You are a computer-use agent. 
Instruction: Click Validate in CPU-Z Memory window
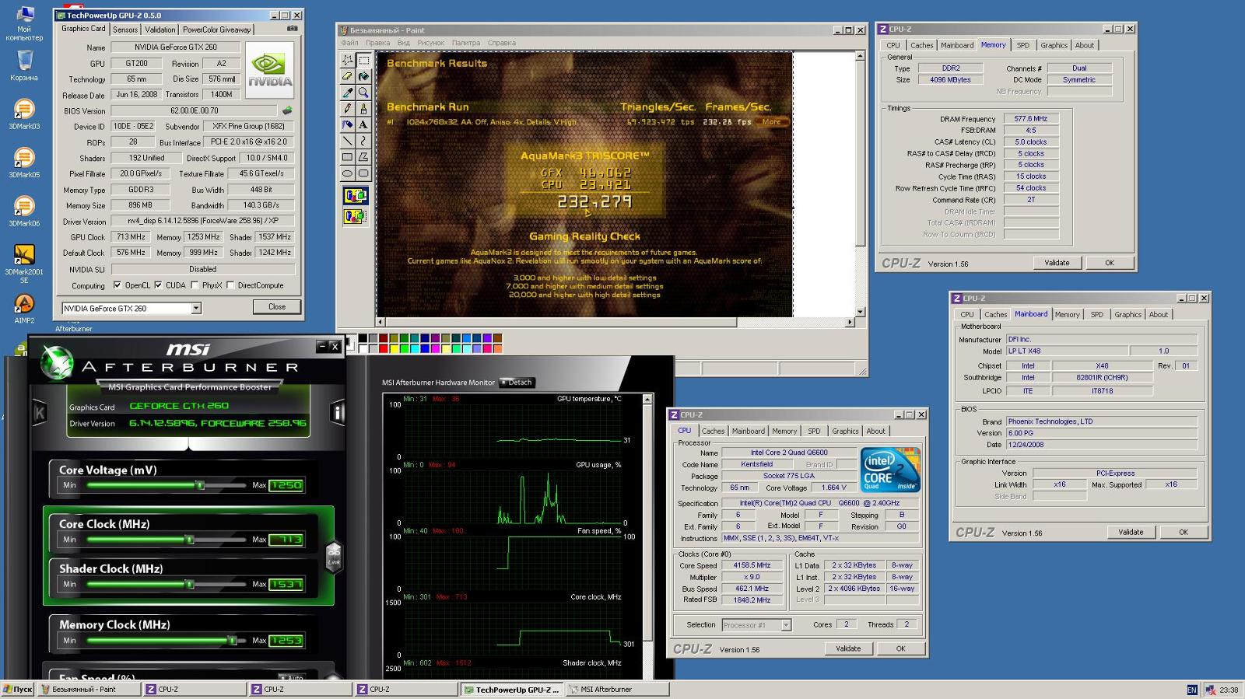tap(1057, 263)
